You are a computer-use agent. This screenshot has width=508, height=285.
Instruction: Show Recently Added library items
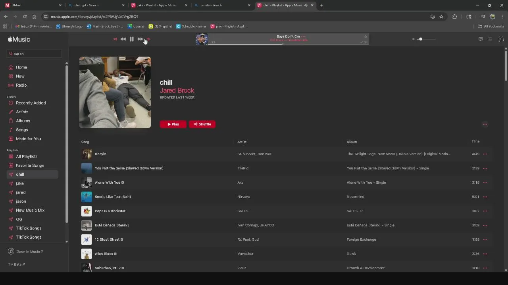click(x=31, y=103)
